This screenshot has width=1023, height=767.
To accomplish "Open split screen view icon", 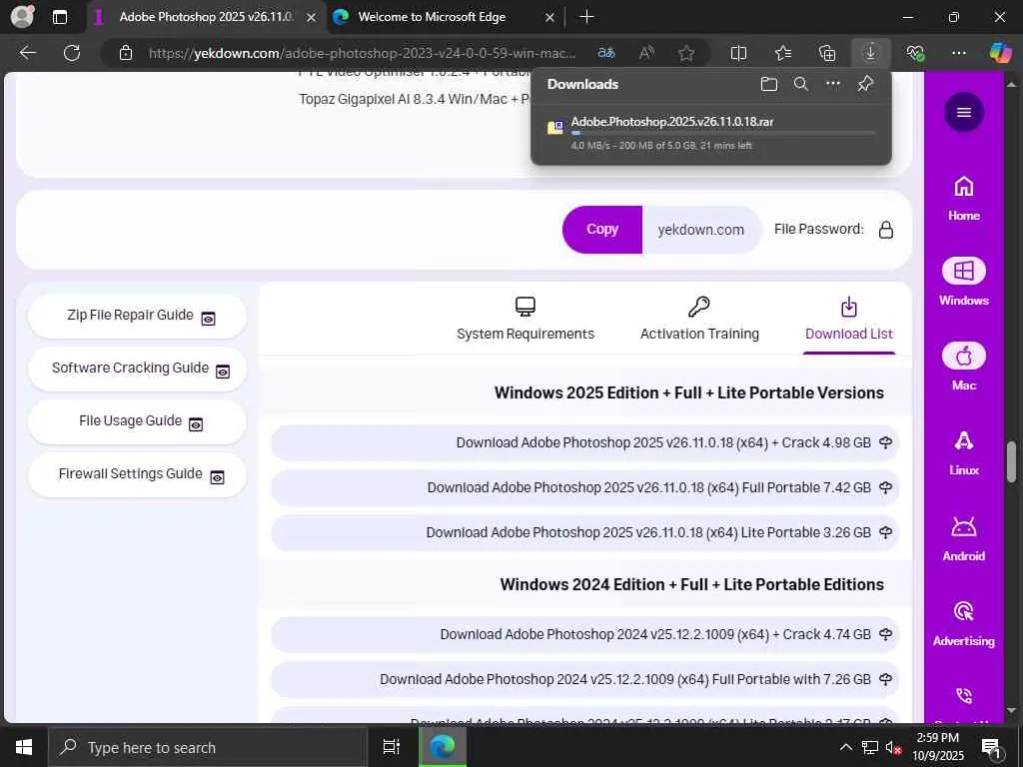I will click(x=738, y=53).
